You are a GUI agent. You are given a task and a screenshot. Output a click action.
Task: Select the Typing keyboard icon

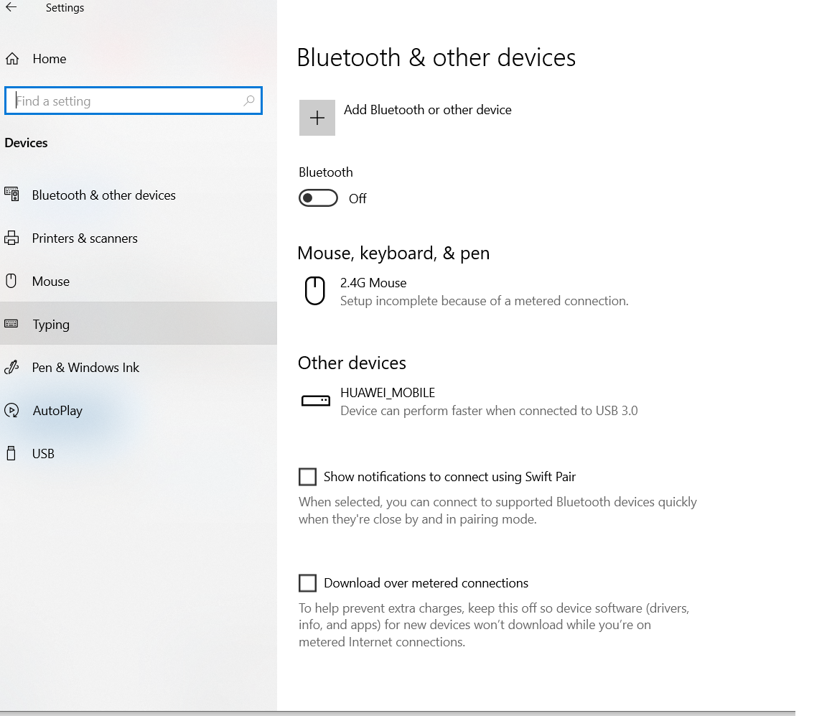click(12, 324)
